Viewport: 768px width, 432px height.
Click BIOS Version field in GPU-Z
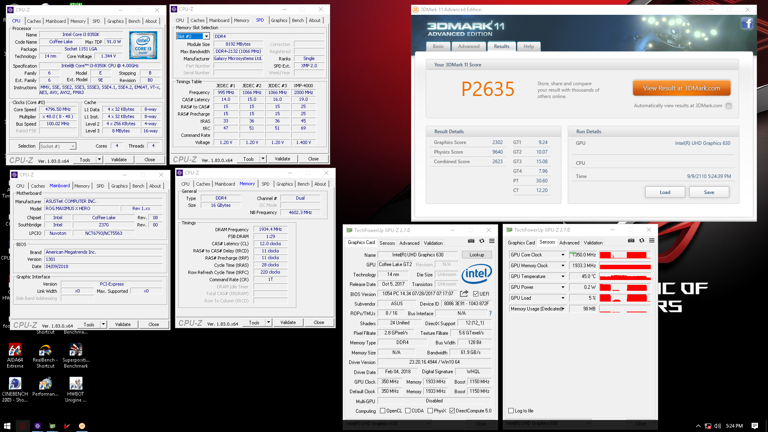point(418,294)
